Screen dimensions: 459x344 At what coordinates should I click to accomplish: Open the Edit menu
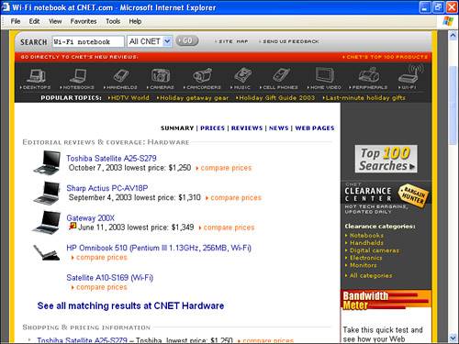34,21
